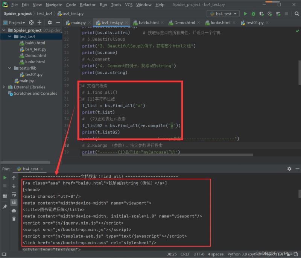Open Run panel settings gear
This screenshot has height=258, width=301.
pyautogui.click(x=289, y=169)
